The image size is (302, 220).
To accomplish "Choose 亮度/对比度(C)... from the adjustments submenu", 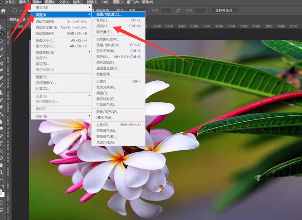I will pos(118,15).
